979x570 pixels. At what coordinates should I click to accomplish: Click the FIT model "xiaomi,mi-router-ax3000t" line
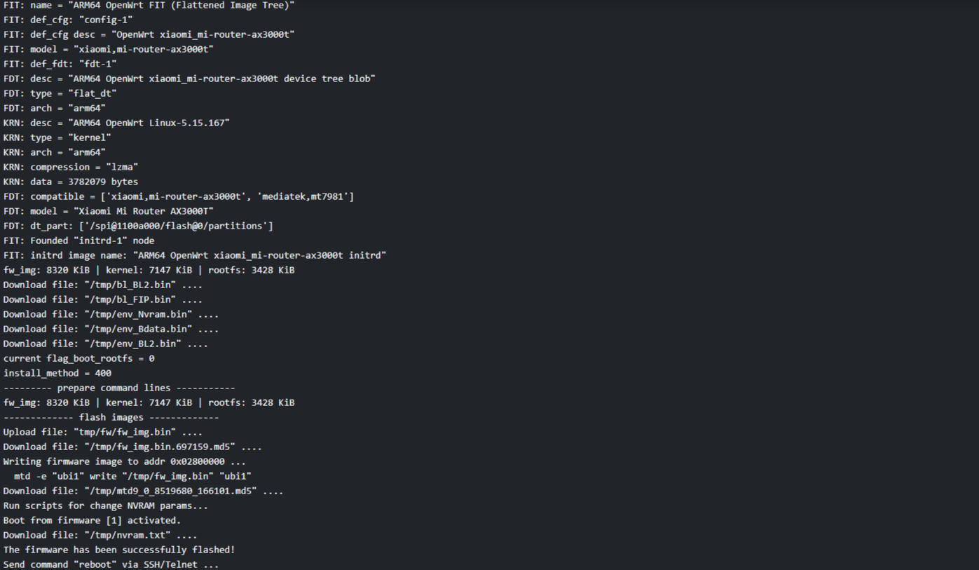point(108,49)
